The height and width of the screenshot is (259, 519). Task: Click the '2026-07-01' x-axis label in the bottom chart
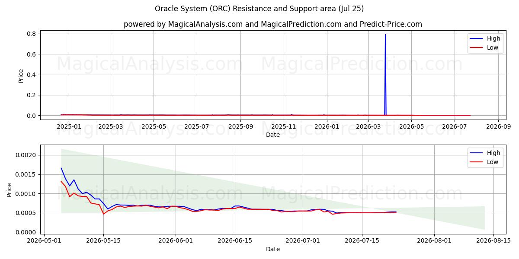[x=302, y=241]
